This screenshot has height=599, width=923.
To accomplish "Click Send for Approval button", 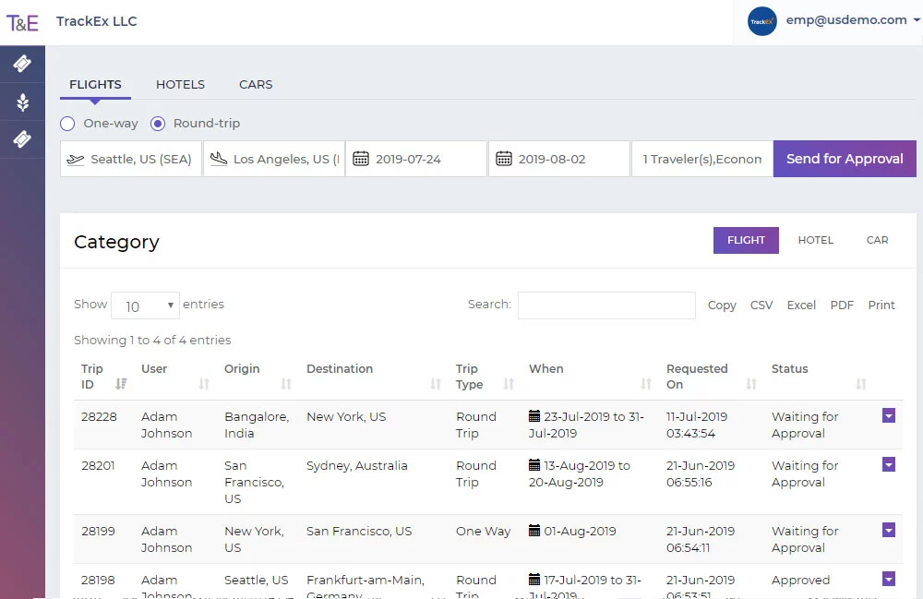I will click(x=845, y=159).
